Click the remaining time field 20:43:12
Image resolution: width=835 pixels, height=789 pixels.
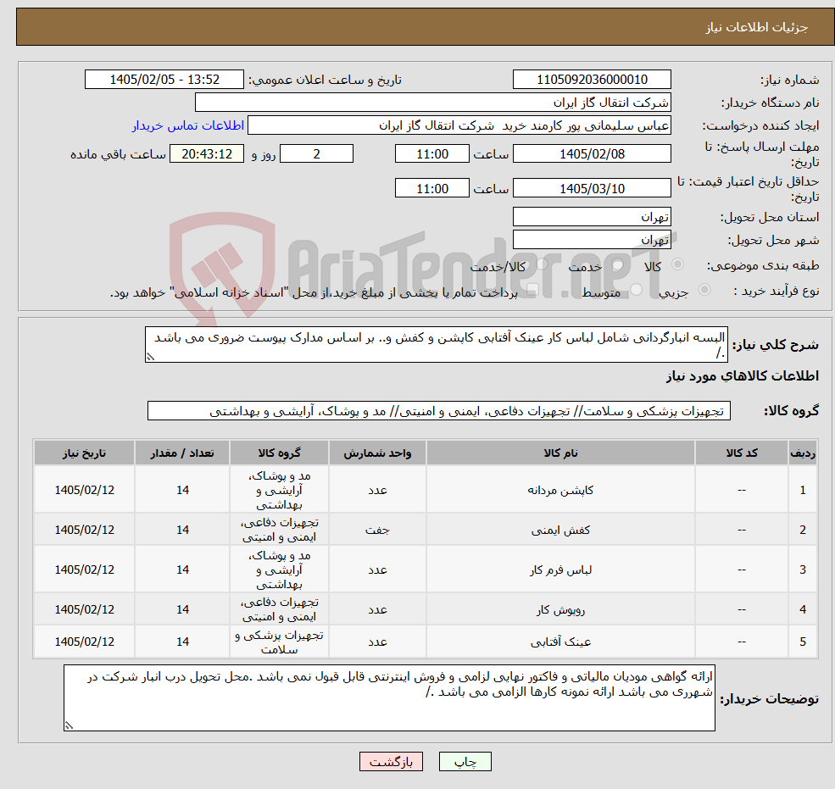[207, 154]
